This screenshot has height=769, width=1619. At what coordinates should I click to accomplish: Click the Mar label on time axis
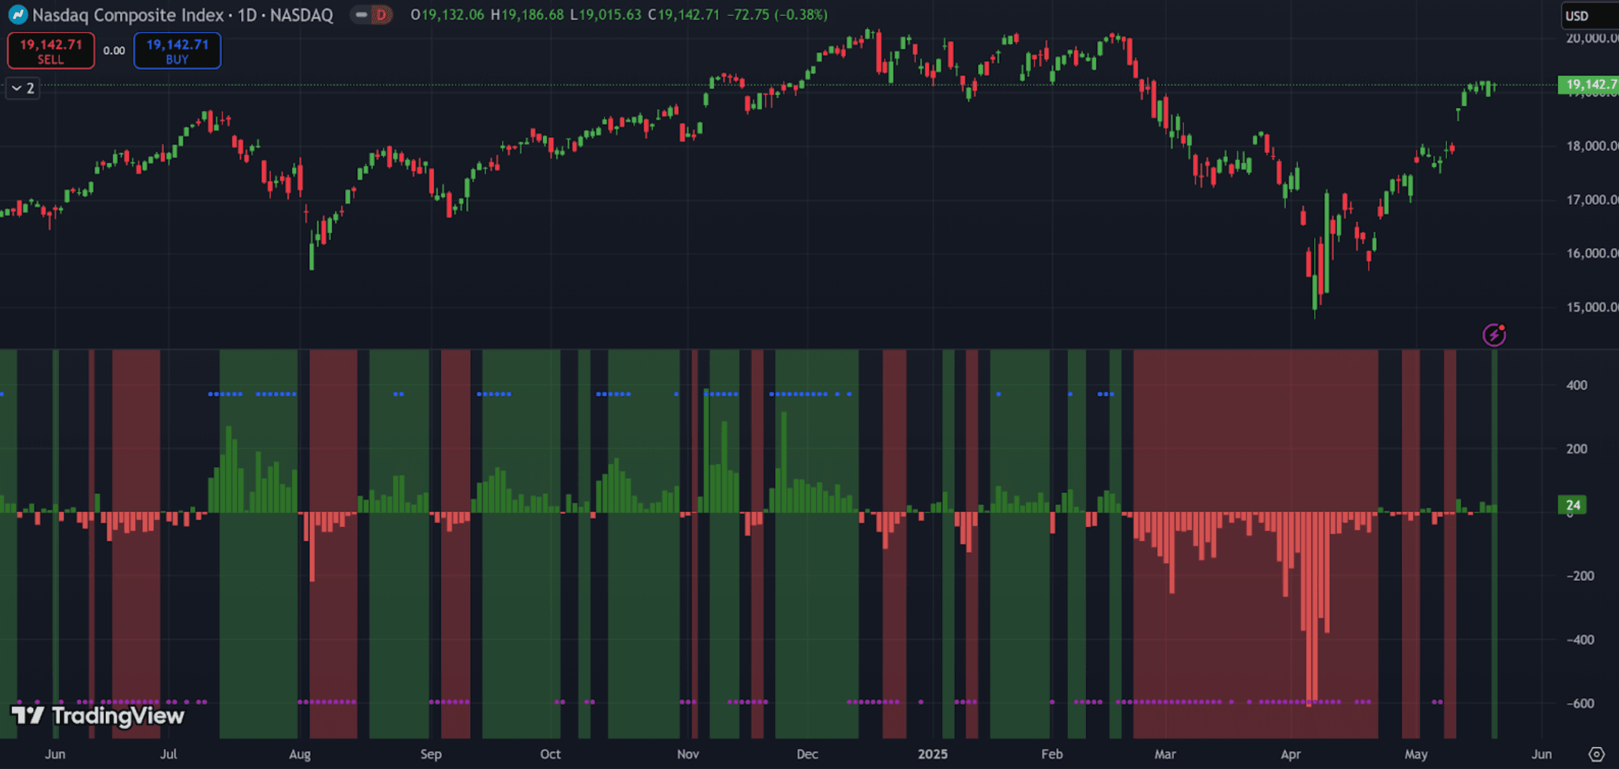pyautogui.click(x=1164, y=754)
